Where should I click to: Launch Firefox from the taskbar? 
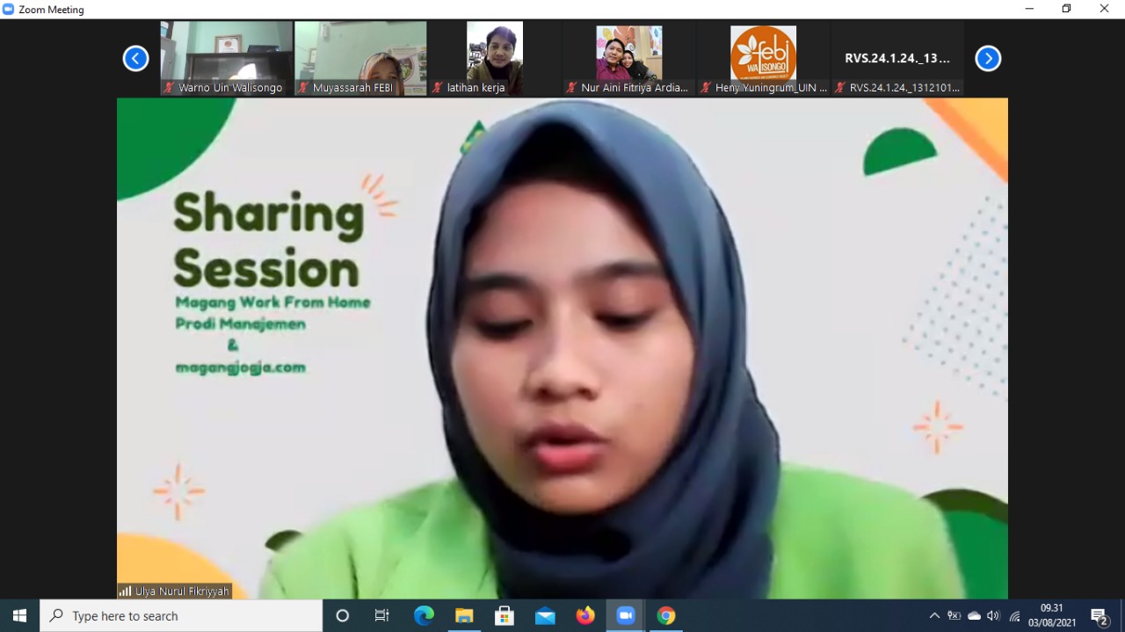pyautogui.click(x=585, y=615)
